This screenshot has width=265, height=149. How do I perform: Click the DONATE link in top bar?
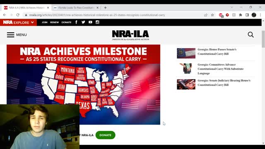pos(66,22)
